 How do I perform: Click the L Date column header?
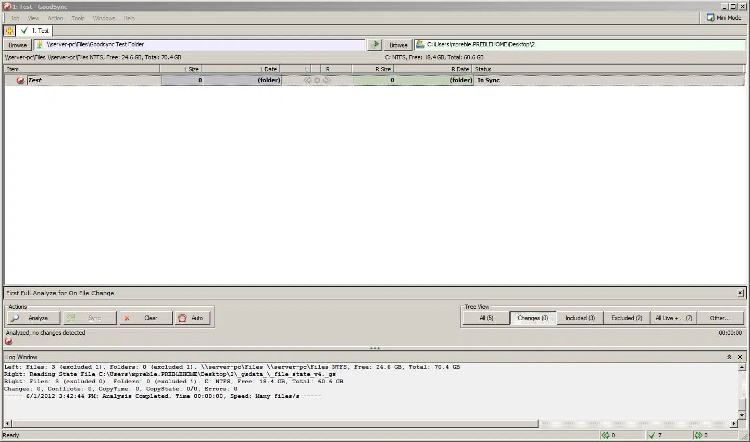click(241, 69)
